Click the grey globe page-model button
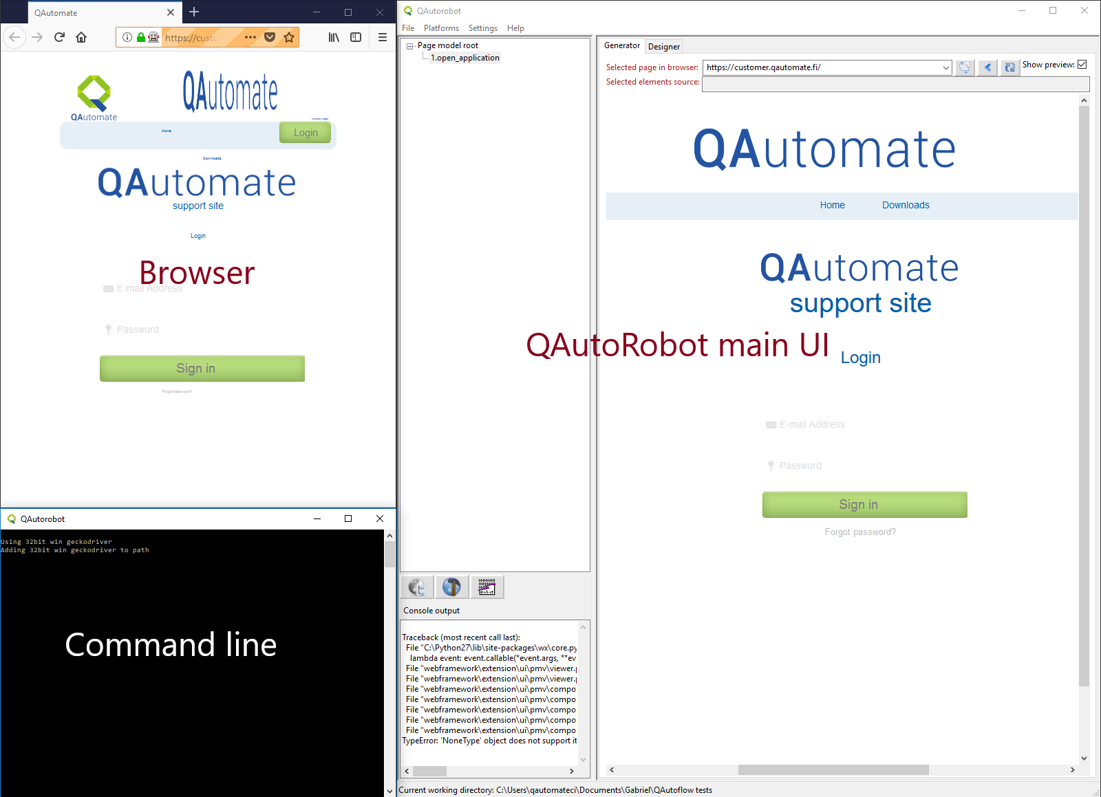1101x797 pixels. pyautogui.click(x=417, y=587)
